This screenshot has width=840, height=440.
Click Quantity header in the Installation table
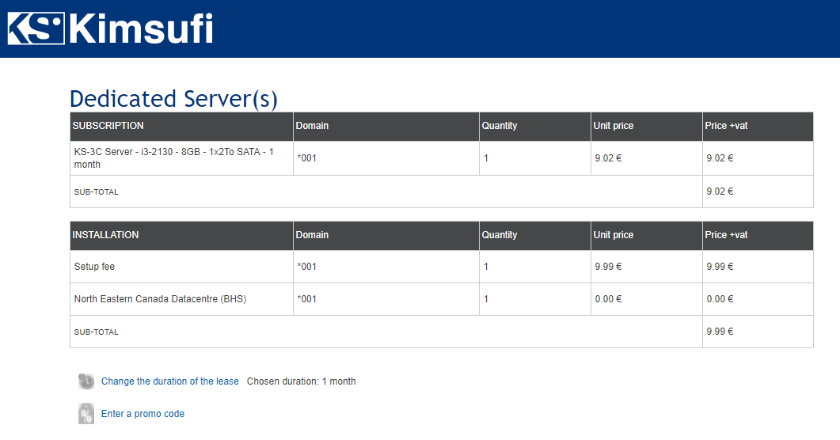pyautogui.click(x=500, y=235)
